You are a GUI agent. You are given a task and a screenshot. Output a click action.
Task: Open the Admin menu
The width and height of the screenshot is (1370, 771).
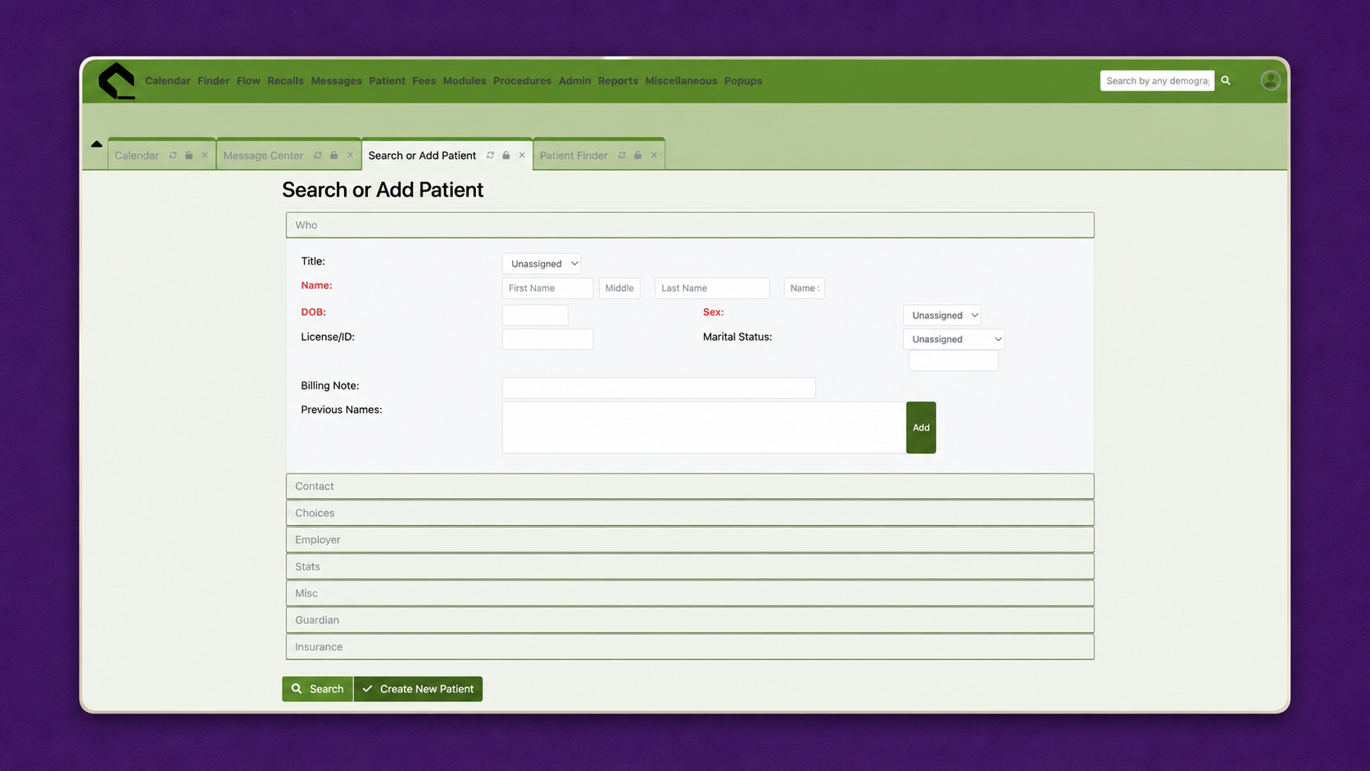pyautogui.click(x=574, y=81)
